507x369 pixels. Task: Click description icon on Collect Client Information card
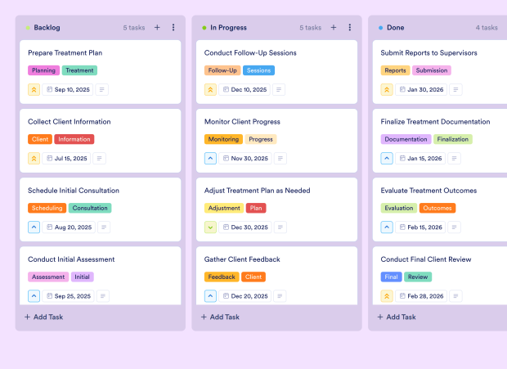(x=101, y=159)
